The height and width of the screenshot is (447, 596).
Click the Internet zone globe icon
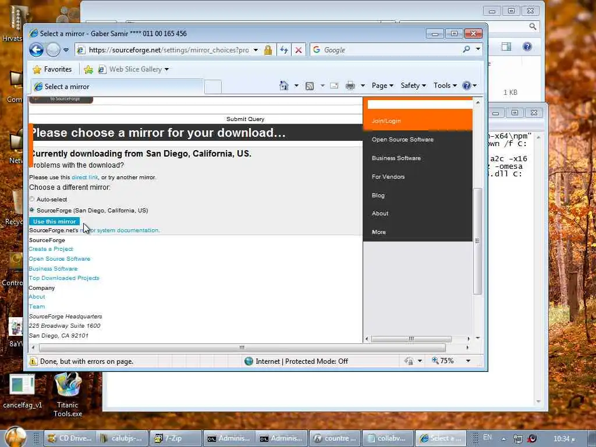(249, 361)
